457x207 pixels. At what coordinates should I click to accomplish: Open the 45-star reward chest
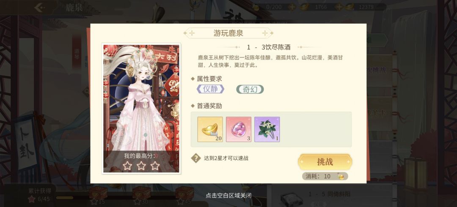pyautogui.click(x=184, y=193)
